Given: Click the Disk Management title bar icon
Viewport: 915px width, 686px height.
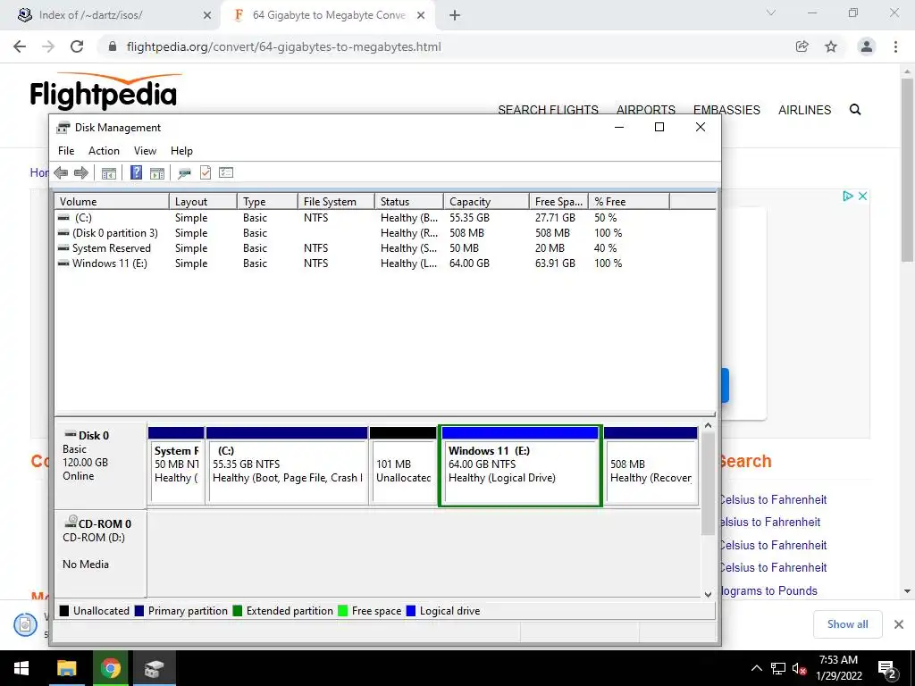Looking at the screenshot, I should pos(63,128).
